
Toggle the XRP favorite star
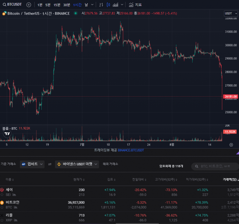pyautogui.click(x=2, y=220)
